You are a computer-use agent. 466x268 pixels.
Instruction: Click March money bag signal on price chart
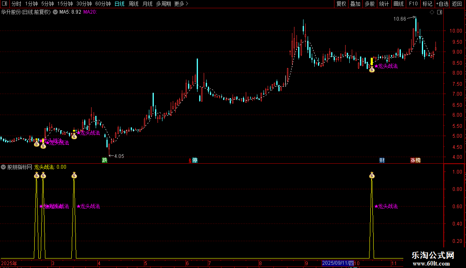[x=74, y=136]
